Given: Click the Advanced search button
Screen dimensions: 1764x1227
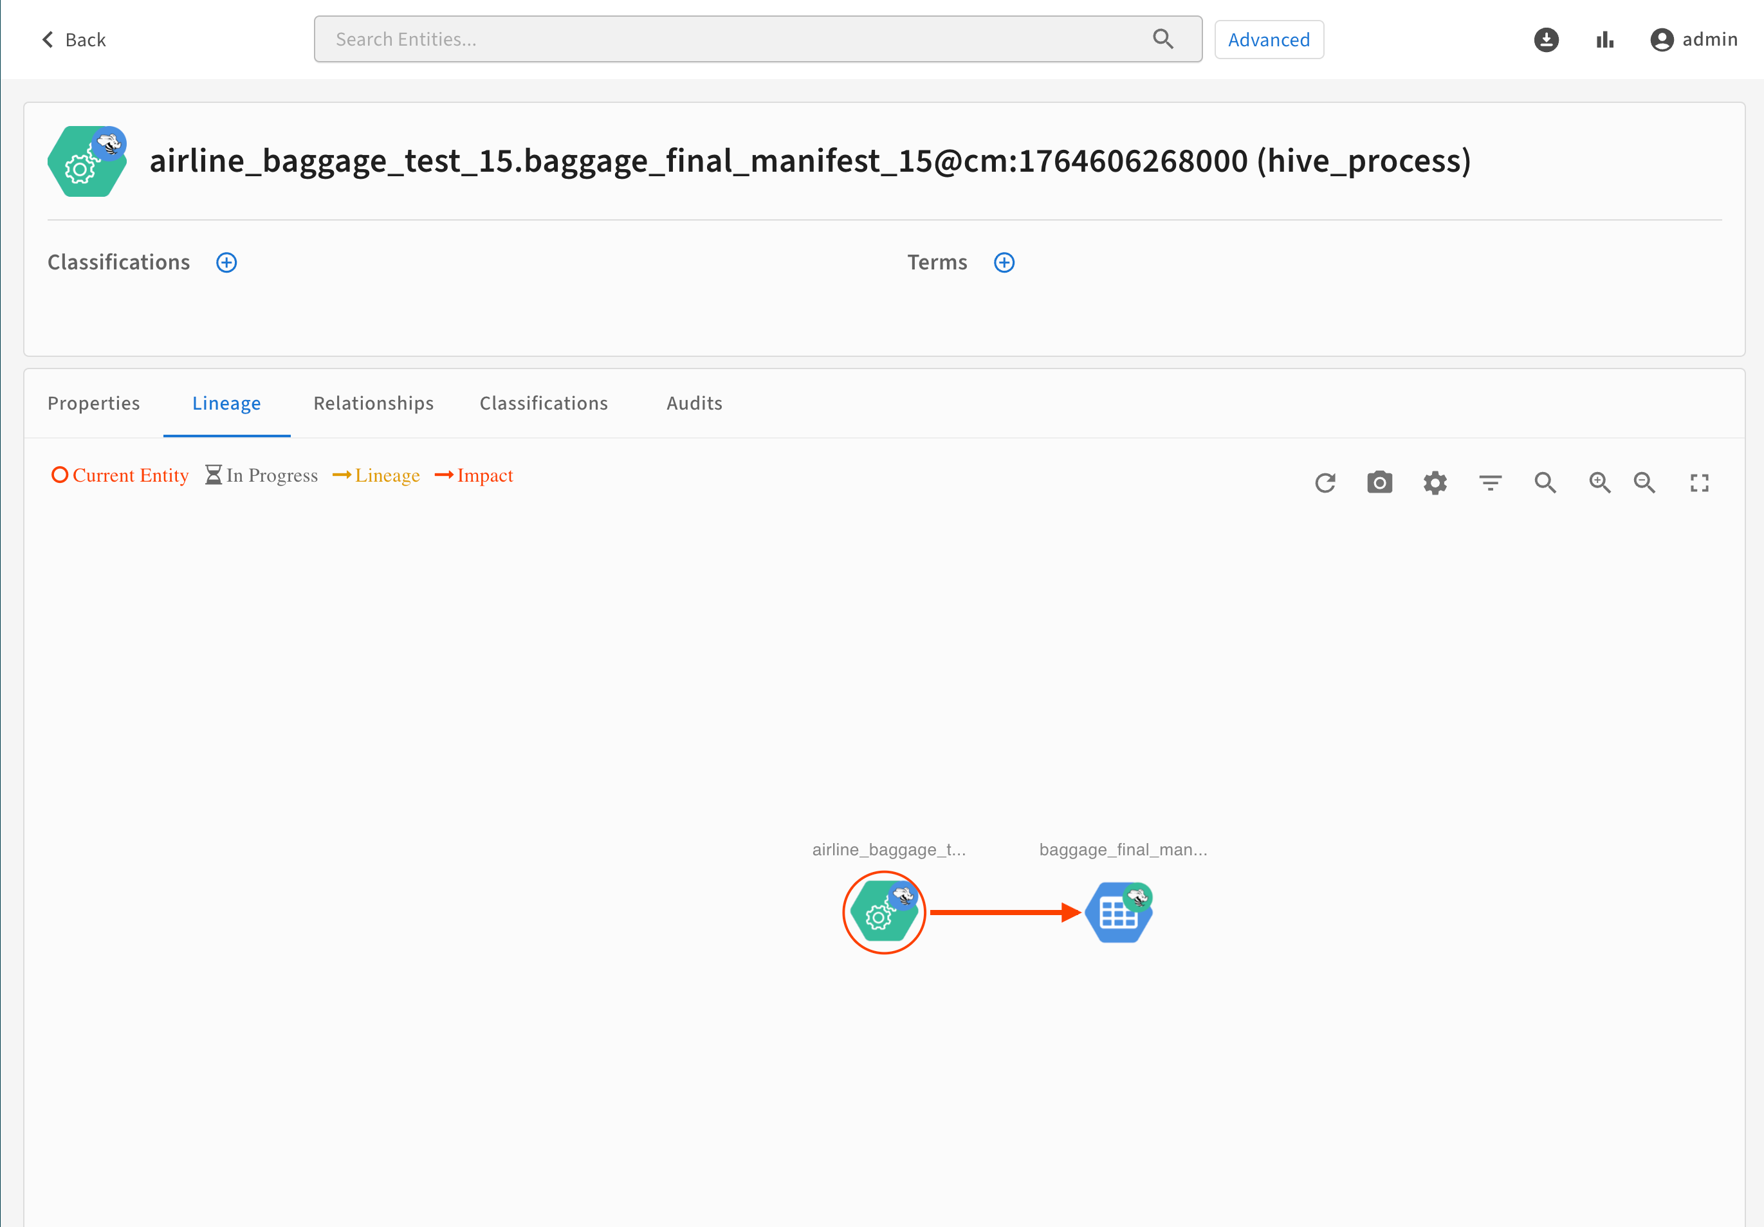Looking at the screenshot, I should (1269, 39).
